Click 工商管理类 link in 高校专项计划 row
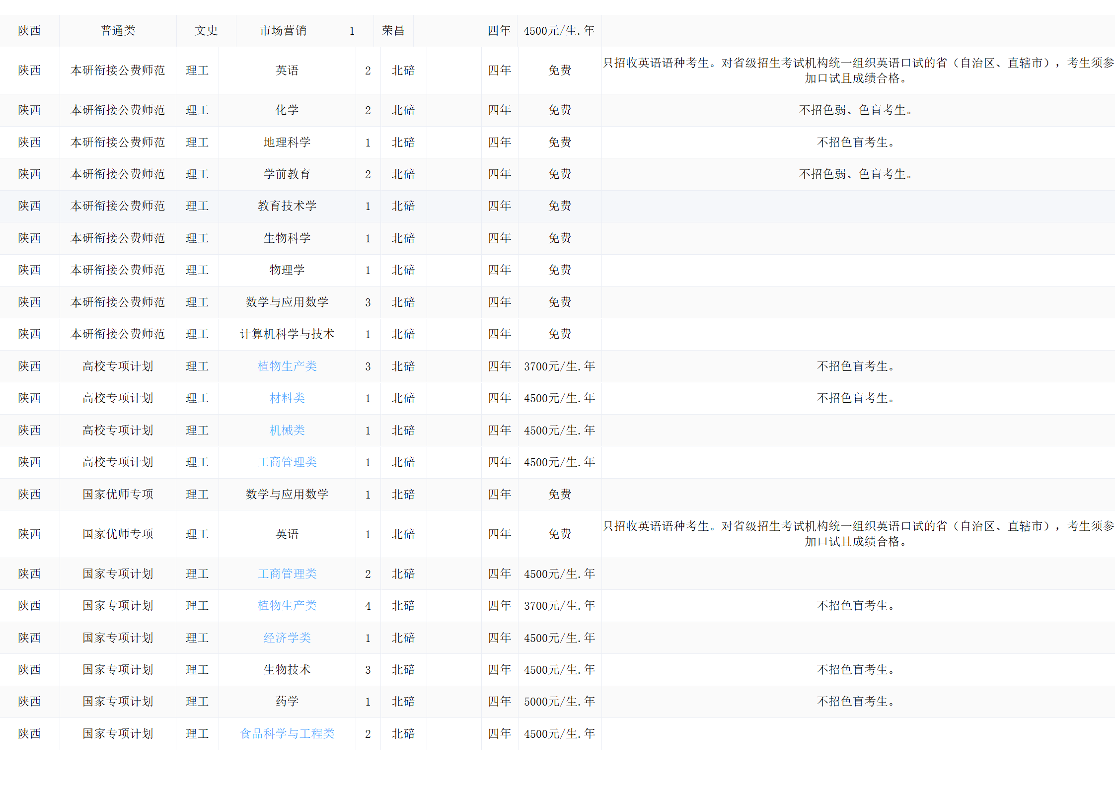 click(287, 462)
